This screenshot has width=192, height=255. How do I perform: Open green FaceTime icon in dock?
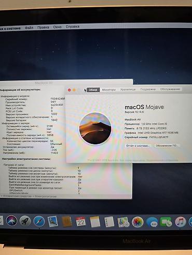point(166,222)
